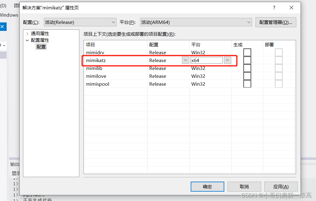Viewport: 316px width, 201px height.
Task: Toggle deploy checkbox for mimidrv
Action: (279, 52)
